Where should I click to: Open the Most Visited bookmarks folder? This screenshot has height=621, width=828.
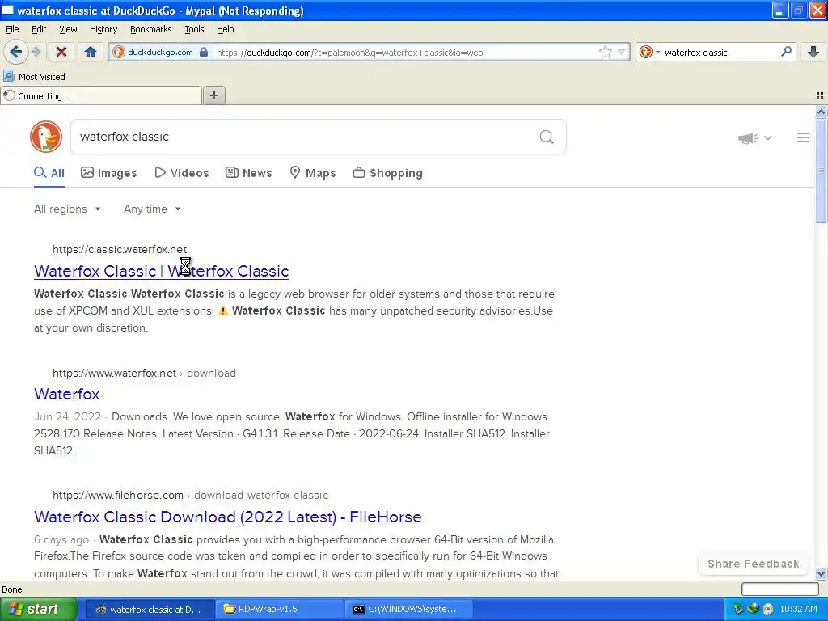click(x=34, y=77)
